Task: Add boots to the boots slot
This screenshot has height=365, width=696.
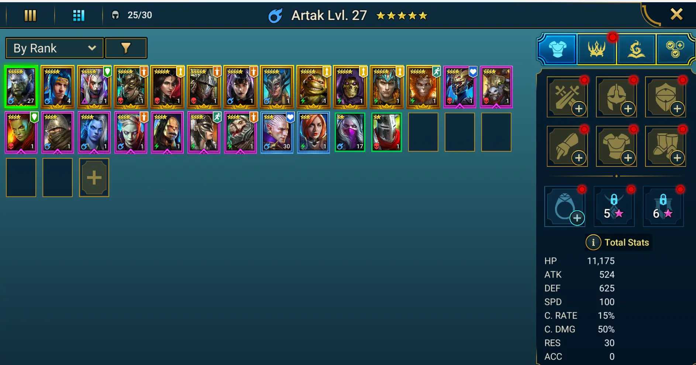Action: [x=665, y=146]
